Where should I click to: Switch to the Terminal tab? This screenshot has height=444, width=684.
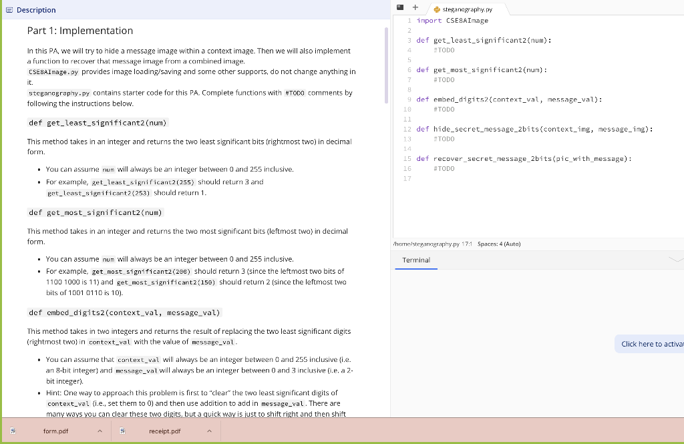pos(415,260)
